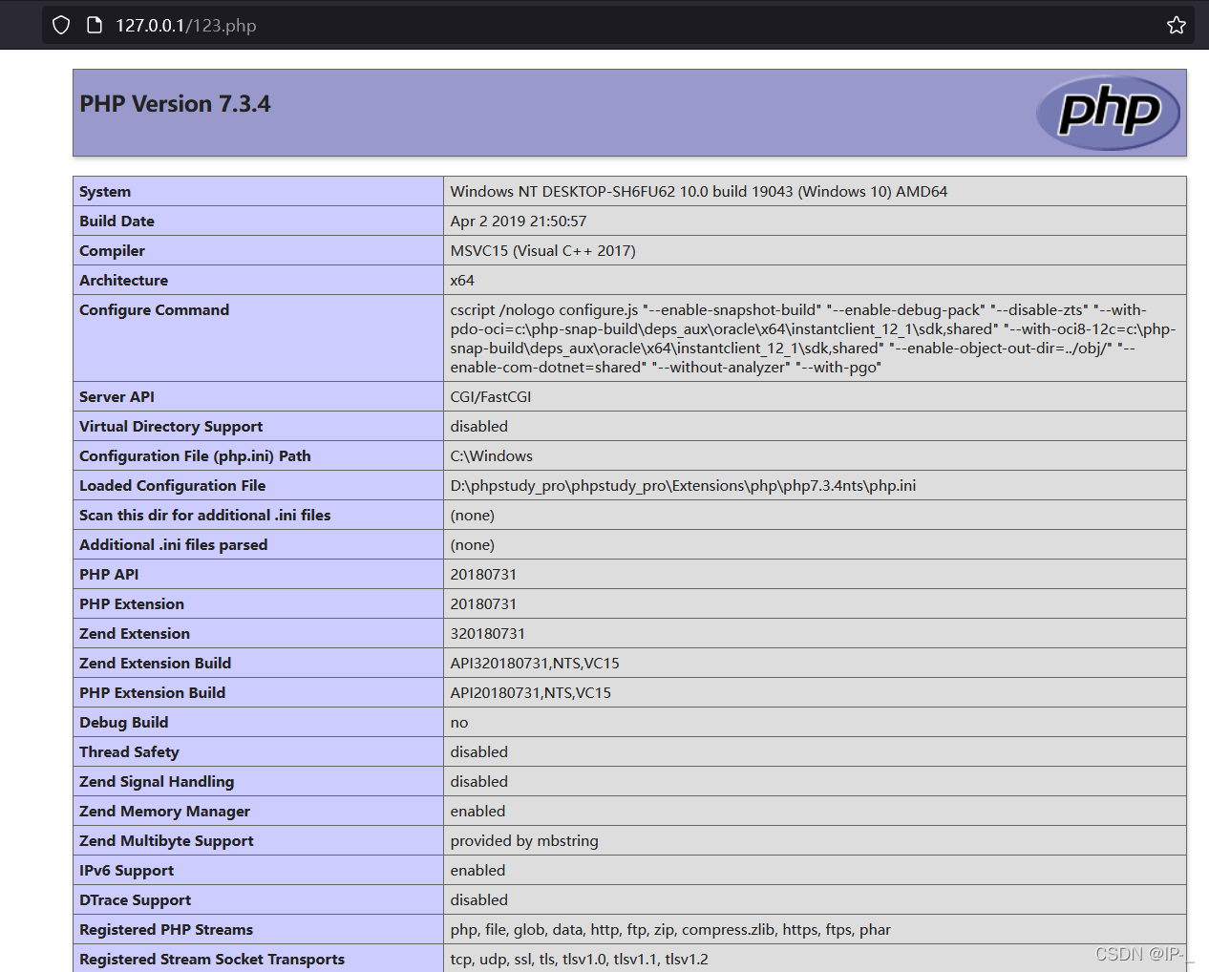Image resolution: width=1209 pixels, height=972 pixels.
Task: Click disabled value of Virtual Directory Support
Action: pyautogui.click(x=479, y=427)
